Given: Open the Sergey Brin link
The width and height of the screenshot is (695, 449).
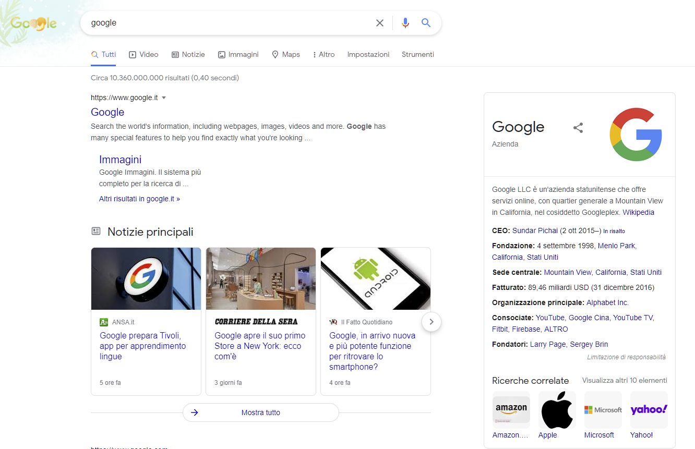Looking at the screenshot, I should pyautogui.click(x=589, y=344).
